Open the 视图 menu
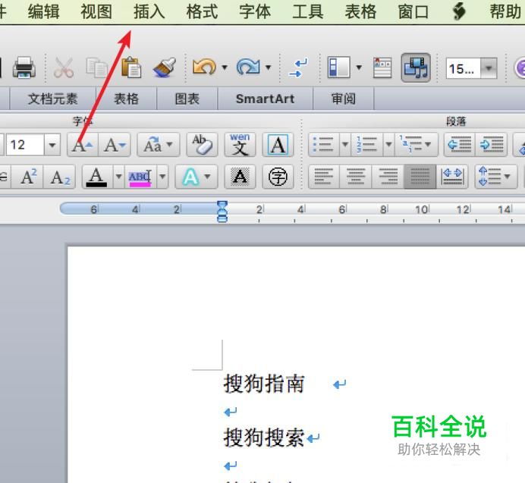Screen dimensions: 525x483 pyautogui.click(x=96, y=11)
